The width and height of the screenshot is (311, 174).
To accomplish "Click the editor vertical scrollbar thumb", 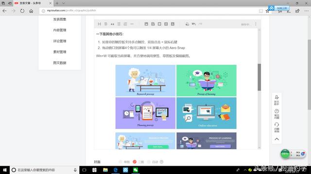I will [x=259, y=77].
